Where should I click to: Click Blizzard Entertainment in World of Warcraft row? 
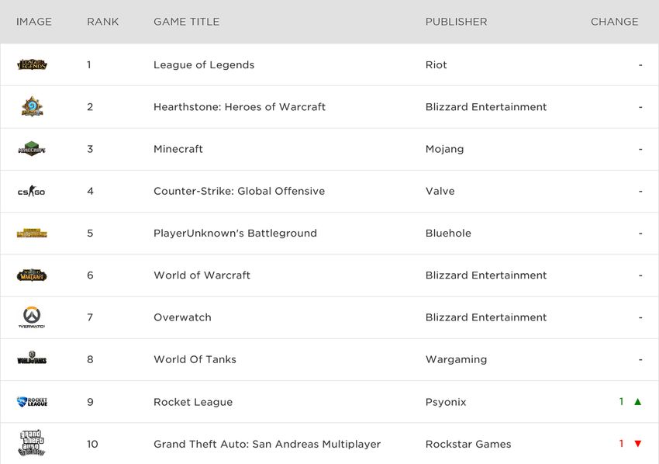pyautogui.click(x=486, y=275)
